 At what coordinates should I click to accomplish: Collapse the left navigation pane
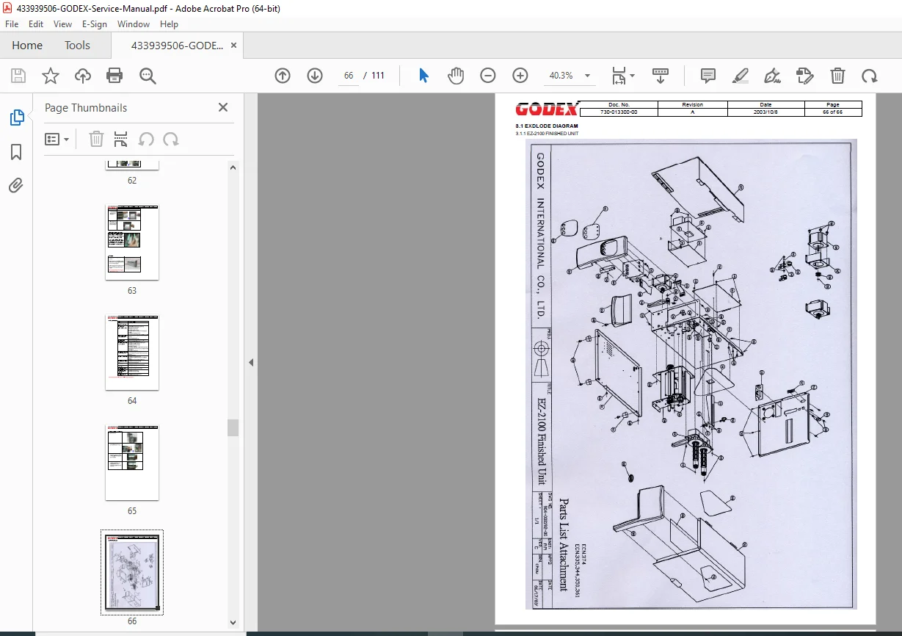(251, 362)
